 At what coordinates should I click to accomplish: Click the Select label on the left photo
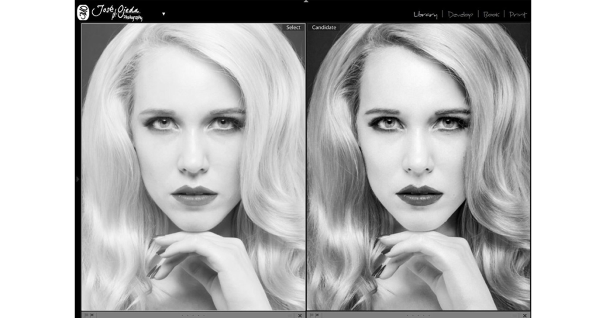293,28
